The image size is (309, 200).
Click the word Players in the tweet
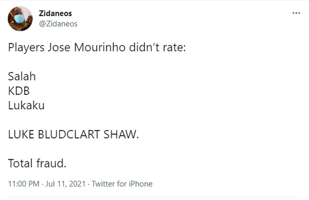(x=26, y=47)
